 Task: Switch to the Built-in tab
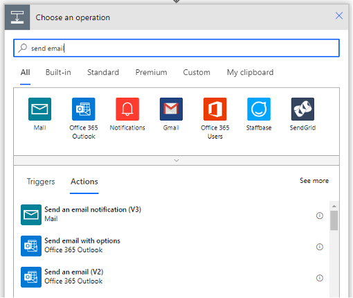coord(58,72)
